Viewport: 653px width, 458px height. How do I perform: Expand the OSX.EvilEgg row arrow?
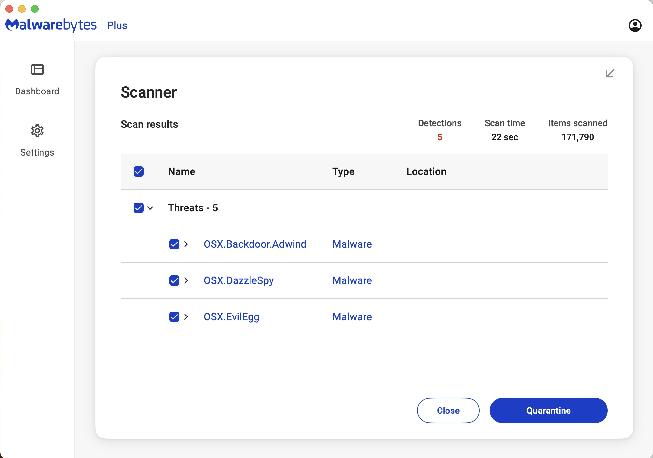pyautogui.click(x=186, y=317)
